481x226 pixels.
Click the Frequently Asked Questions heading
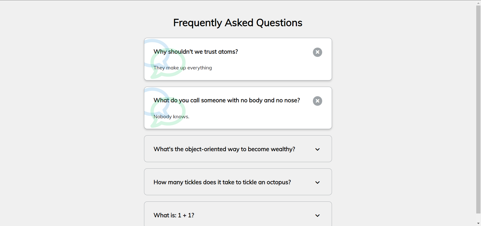238,23
